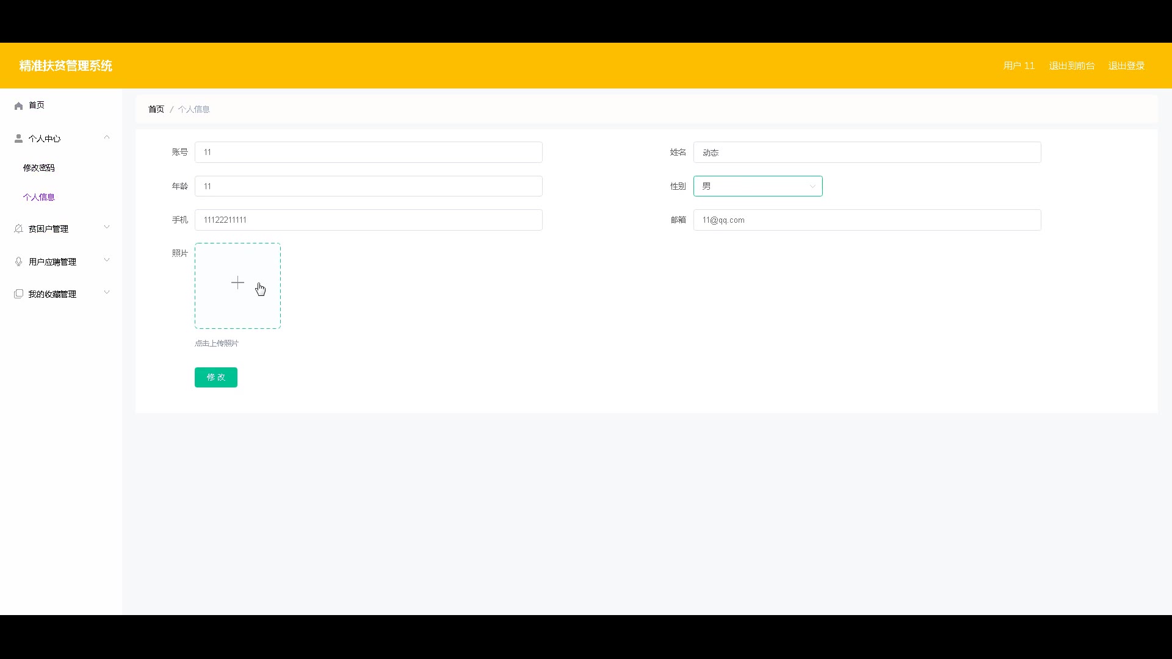Select 个人信息 menu item
This screenshot has width=1172, height=659.
click(39, 197)
